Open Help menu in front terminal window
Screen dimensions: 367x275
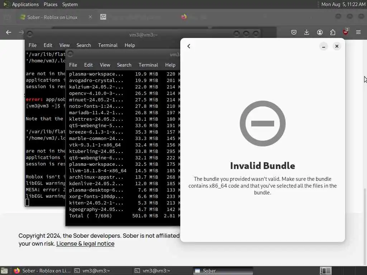(x=170, y=65)
